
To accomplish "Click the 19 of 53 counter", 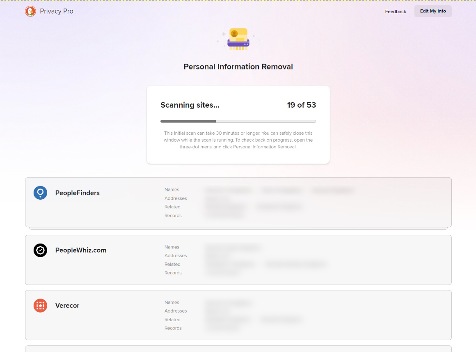I will [301, 105].
